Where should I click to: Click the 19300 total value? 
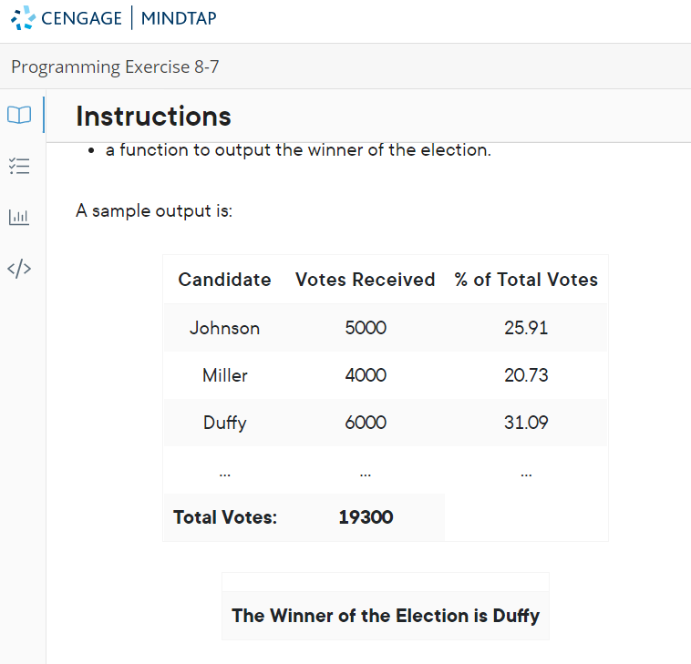click(366, 517)
